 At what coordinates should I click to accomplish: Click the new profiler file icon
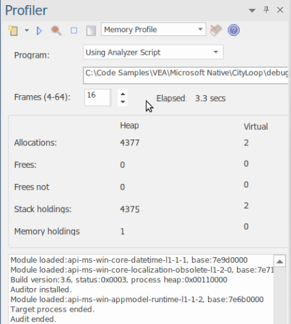(x=13, y=30)
